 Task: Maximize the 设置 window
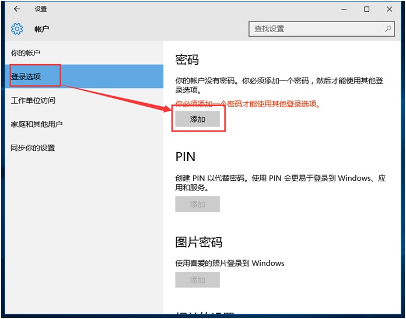click(x=366, y=9)
